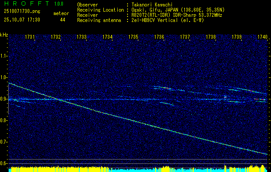The height and width of the screenshot is (172, 271).
Task: Click the Receiver value R820T2(RTL-SDR)
Action: 151,15
